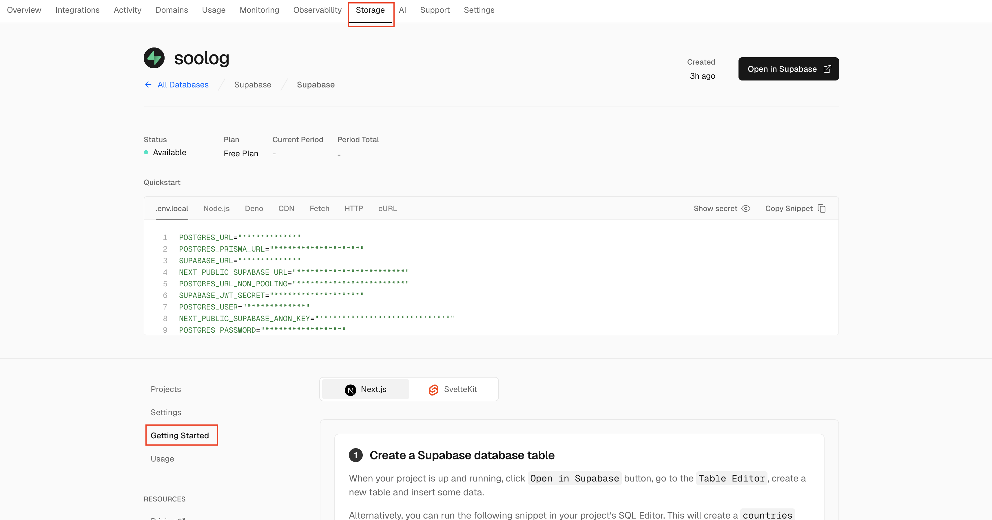This screenshot has width=992, height=520.
Task: Click the POSTGRES_PASSWORD line
Action: (262, 330)
